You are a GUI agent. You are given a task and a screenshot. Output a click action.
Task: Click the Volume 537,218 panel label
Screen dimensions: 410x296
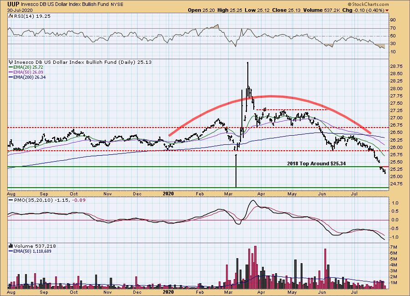[x=35, y=246]
